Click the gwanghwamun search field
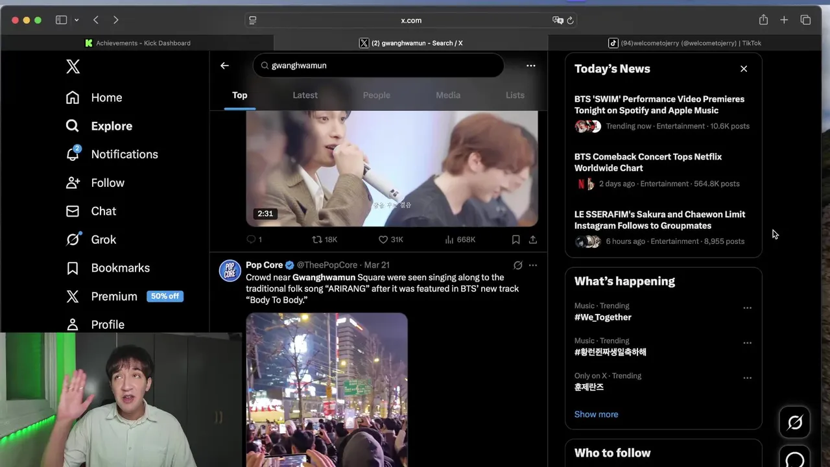 [x=379, y=66]
